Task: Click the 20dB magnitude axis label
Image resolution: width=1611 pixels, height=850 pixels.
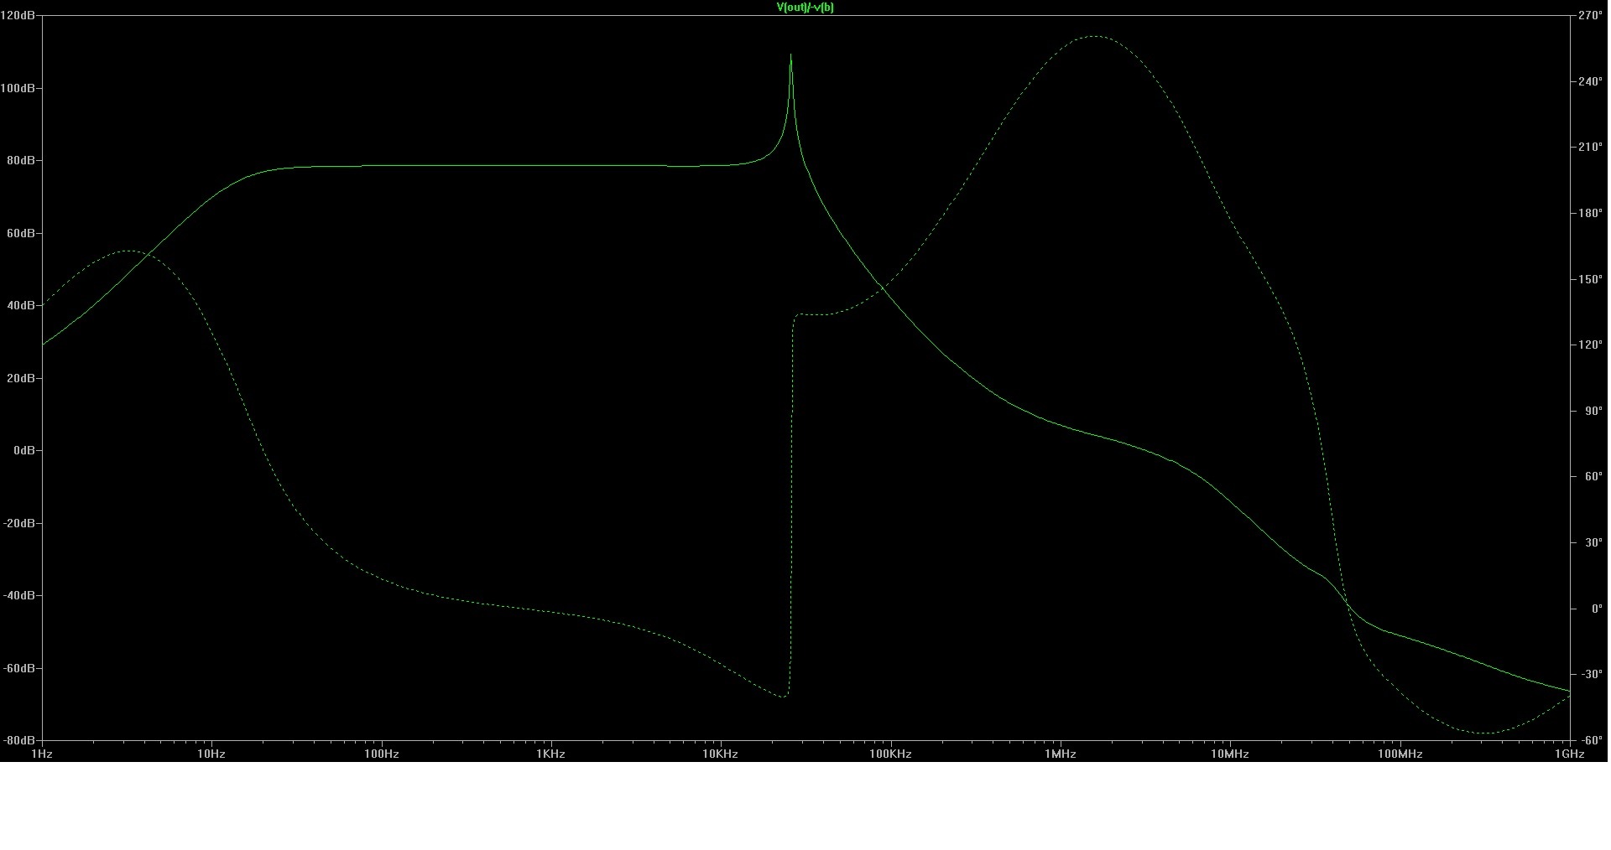Action: pos(21,378)
